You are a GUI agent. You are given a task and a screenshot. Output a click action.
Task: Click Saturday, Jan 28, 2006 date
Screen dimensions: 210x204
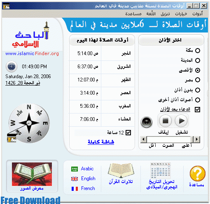[28, 76]
